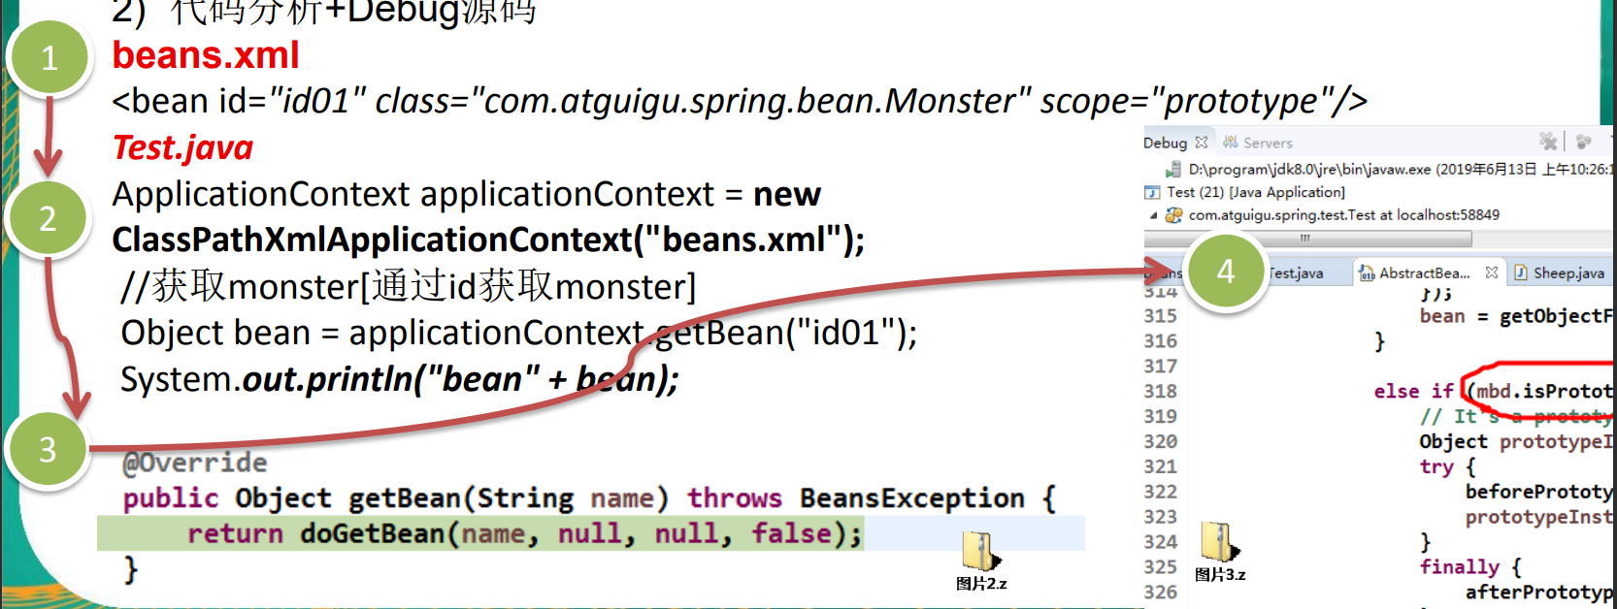Click the Java file icon on Sheep.java tab
The image size is (1617, 609).
[1521, 273]
